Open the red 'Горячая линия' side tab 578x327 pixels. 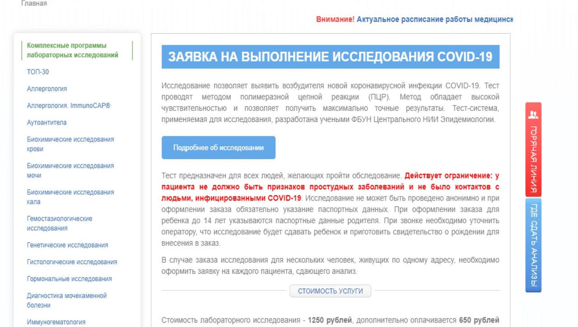pyautogui.click(x=533, y=158)
